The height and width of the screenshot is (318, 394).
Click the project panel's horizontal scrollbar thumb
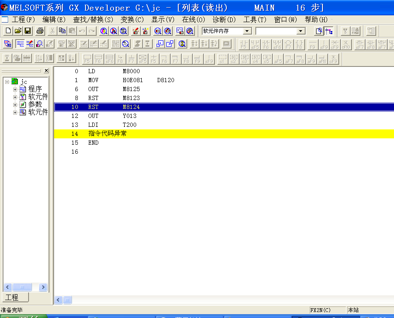click(x=19, y=287)
